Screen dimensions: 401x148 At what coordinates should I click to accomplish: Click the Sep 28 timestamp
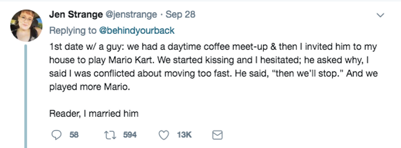pos(180,15)
